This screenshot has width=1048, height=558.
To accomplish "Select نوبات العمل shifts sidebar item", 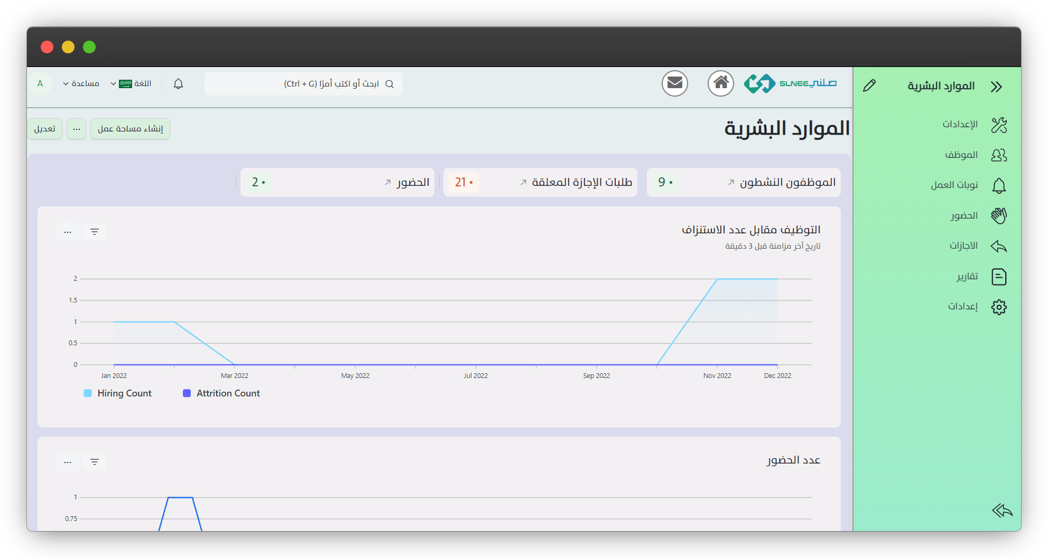I will pos(954,185).
